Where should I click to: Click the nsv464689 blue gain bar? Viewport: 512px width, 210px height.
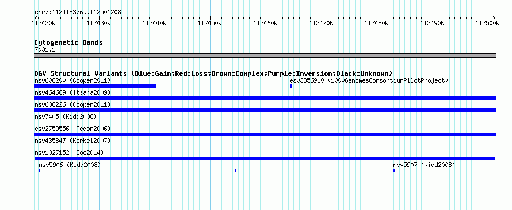tap(265, 98)
